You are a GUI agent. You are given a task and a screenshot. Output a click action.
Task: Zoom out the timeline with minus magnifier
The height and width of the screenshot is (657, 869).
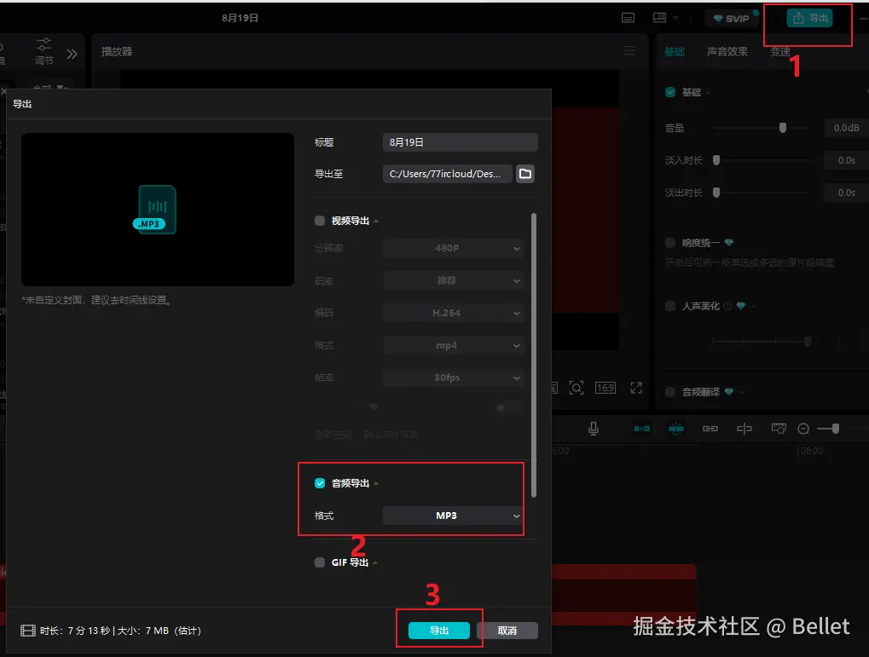803,429
